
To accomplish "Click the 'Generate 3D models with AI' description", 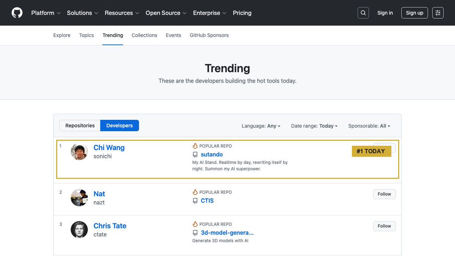I will [220, 241].
